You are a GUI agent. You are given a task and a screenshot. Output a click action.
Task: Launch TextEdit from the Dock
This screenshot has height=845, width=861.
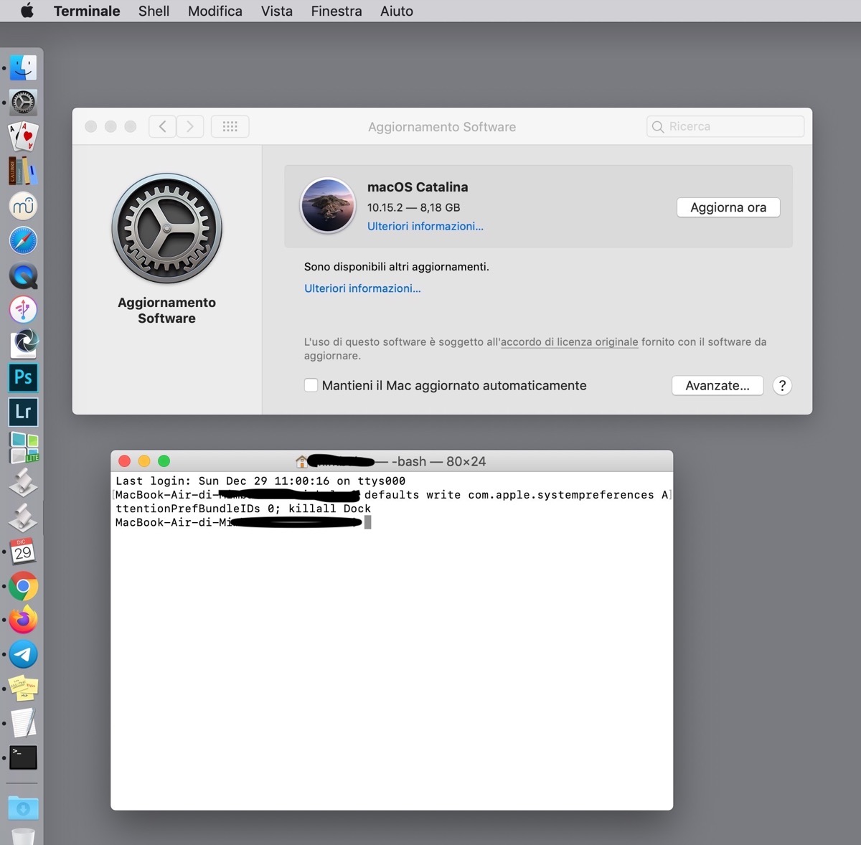pos(23,722)
